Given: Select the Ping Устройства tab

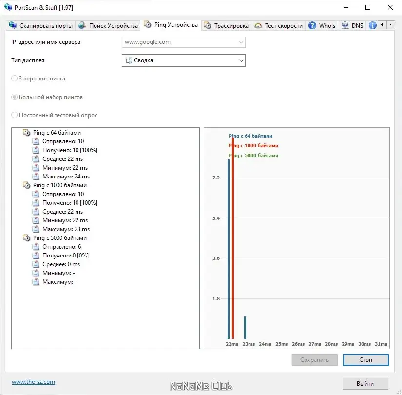Looking at the screenshot, I should [x=171, y=25].
